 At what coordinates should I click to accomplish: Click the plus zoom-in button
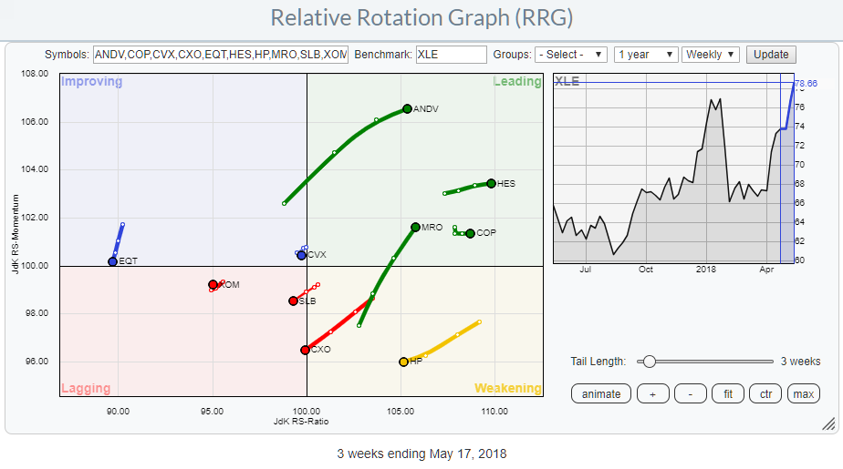pos(653,393)
